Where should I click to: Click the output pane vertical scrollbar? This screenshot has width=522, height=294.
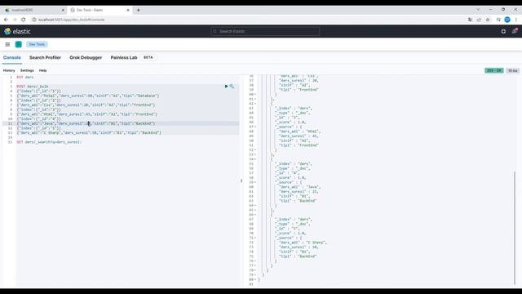[515, 229]
